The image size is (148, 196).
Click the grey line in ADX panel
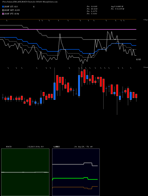(x=75, y=164)
